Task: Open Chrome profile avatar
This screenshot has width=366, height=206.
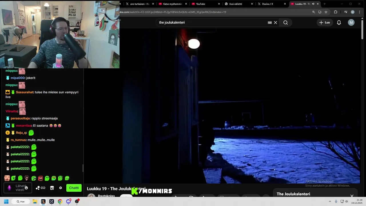Action: pos(353,12)
